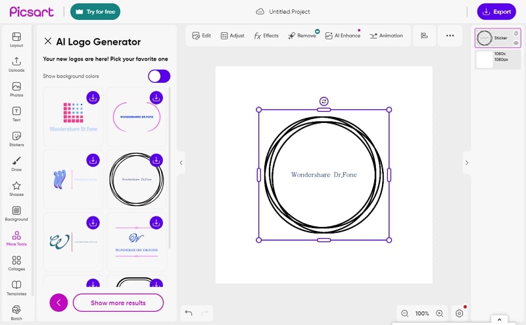Click the Export button
Viewport: 526px width, 325px height.
[496, 12]
